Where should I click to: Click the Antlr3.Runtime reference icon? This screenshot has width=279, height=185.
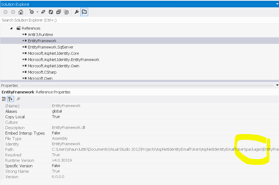pos(25,34)
